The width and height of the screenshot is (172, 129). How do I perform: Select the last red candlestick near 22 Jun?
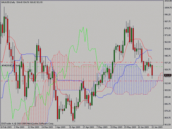[152, 70]
